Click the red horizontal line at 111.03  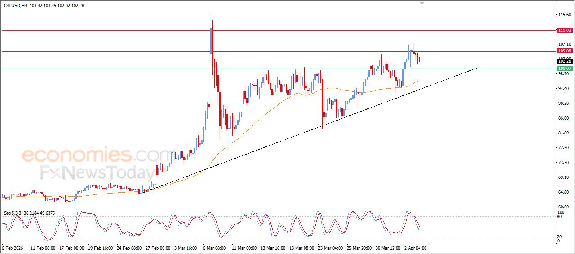tap(314, 30)
